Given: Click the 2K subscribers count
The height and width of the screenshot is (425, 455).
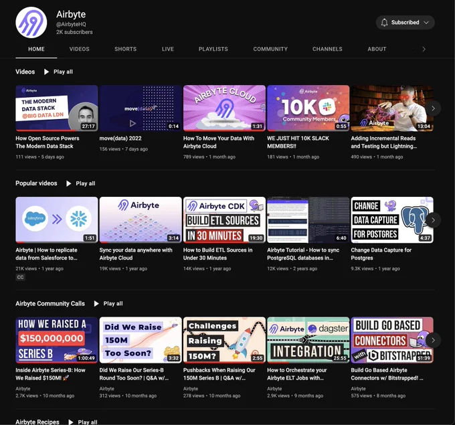Looking at the screenshot, I should [74, 32].
